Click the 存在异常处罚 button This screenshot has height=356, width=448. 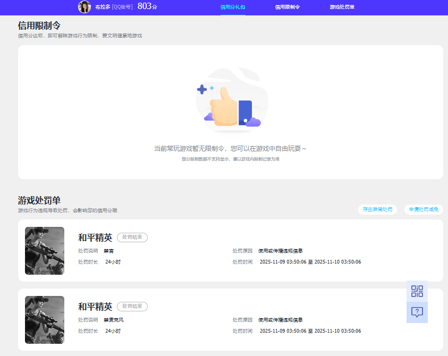point(377,209)
